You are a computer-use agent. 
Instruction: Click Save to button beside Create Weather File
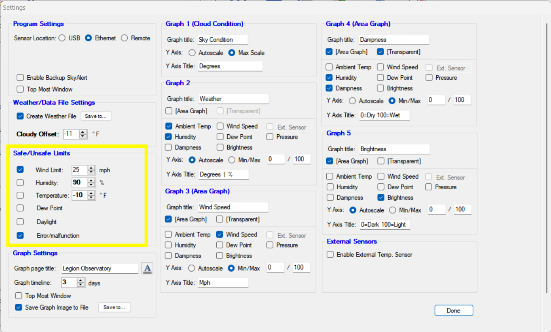(x=96, y=116)
